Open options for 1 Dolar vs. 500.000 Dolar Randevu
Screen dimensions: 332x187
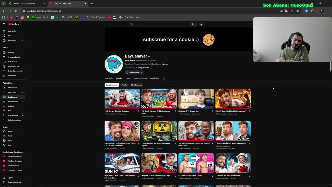pos(250,176)
